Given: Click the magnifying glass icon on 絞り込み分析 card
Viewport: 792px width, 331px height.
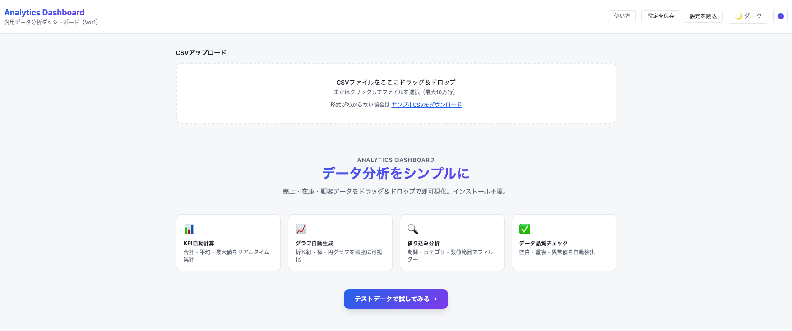Looking at the screenshot, I should [413, 229].
